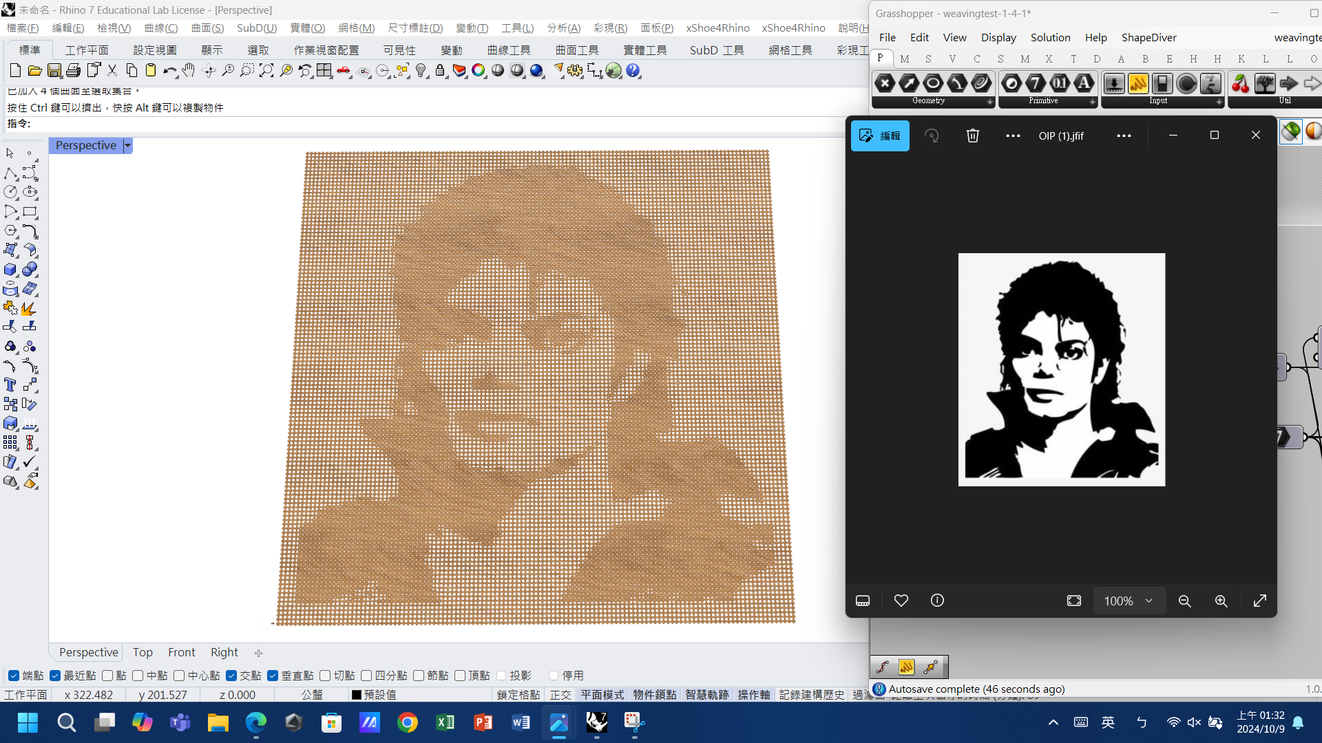The width and height of the screenshot is (1322, 743).
Task: Toggle 物件鎖點 osnap in status bar
Action: 655,695
